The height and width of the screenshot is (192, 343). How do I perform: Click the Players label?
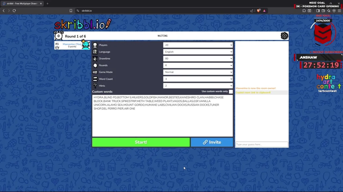(x=103, y=45)
